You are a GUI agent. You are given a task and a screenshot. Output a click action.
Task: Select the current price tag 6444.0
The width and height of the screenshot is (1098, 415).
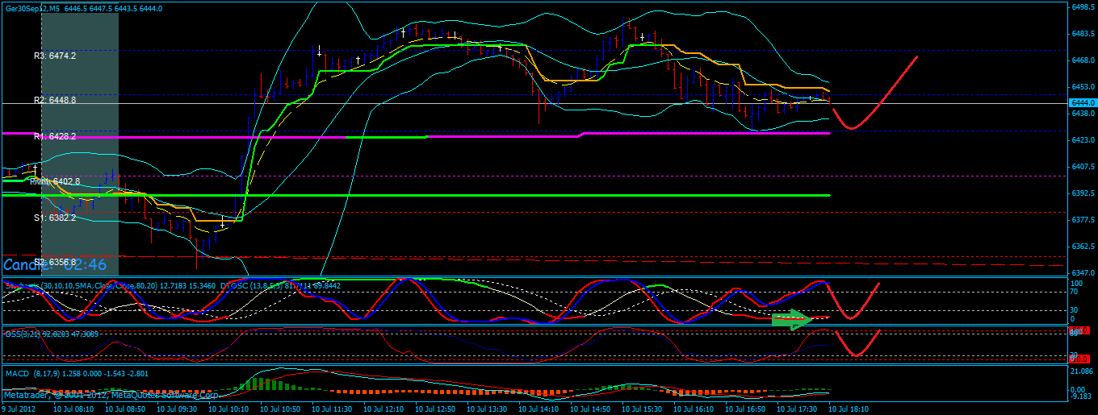[x=1082, y=103]
